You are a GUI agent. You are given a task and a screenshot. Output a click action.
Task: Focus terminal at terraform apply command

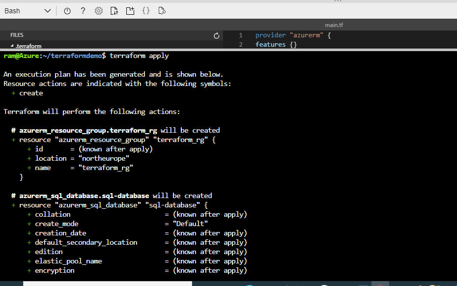pos(139,56)
